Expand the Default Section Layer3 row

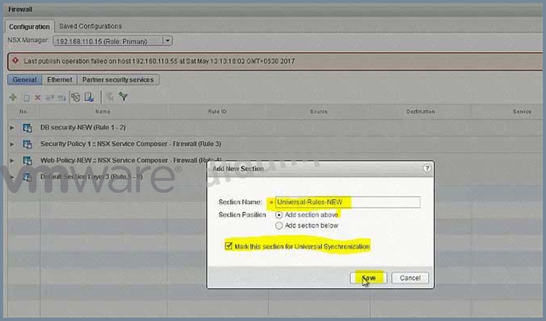click(x=12, y=177)
